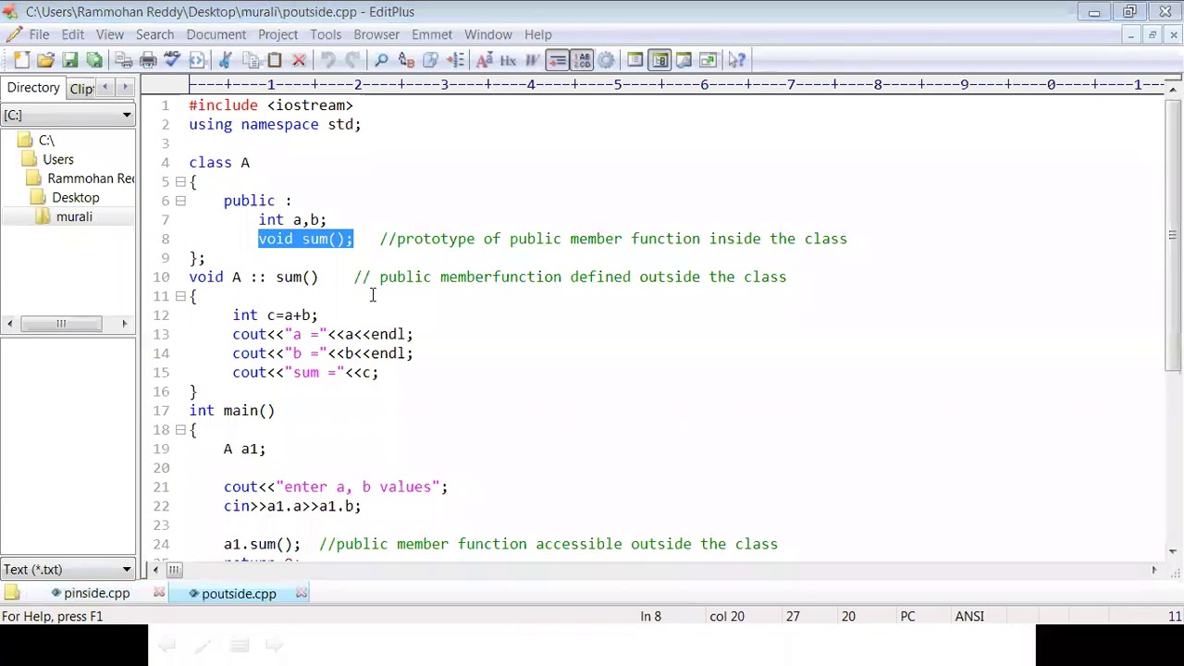Select the Users folder in tree
This screenshot has width=1184, height=666.
57,159
